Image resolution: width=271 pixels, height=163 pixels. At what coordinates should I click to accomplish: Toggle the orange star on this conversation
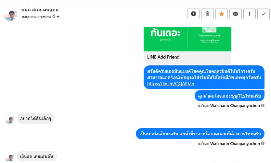pos(222,14)
